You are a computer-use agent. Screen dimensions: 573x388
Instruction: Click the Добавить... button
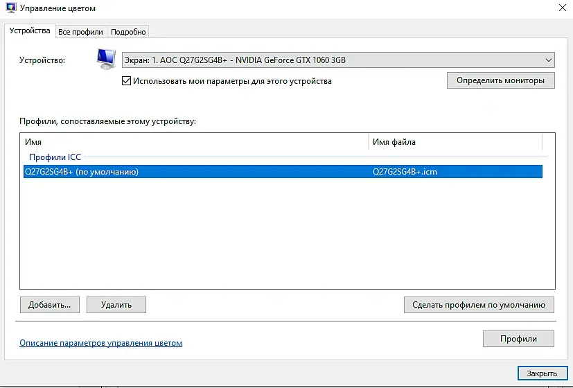click(50, 305)
